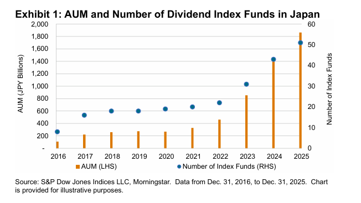Click the 40 right-axis value

pyautogui.click(x=311, y=65)
